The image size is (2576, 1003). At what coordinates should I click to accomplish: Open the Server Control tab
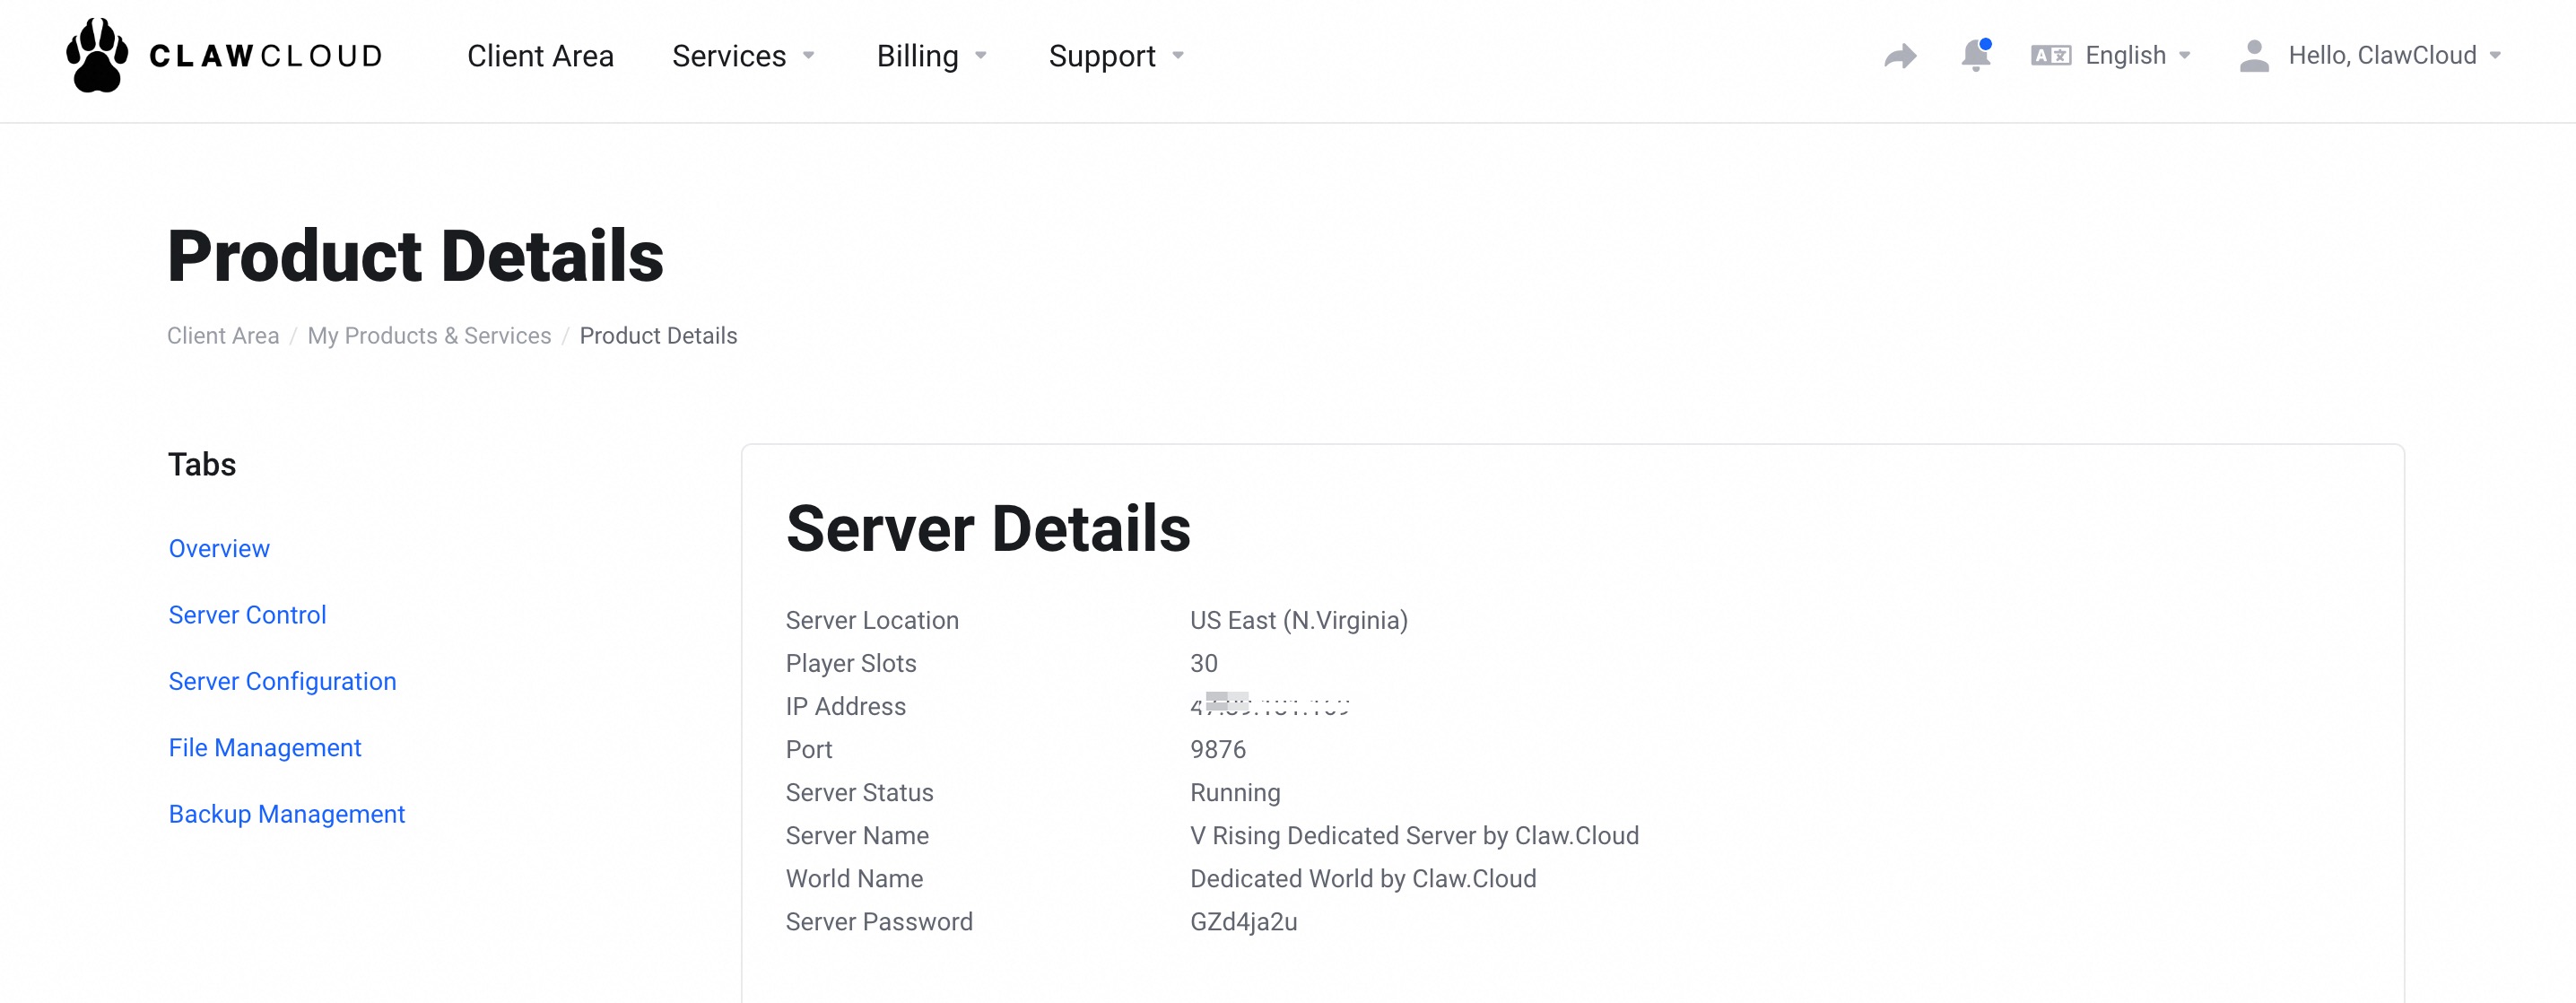pyautogui.click(x=247, y=615)
